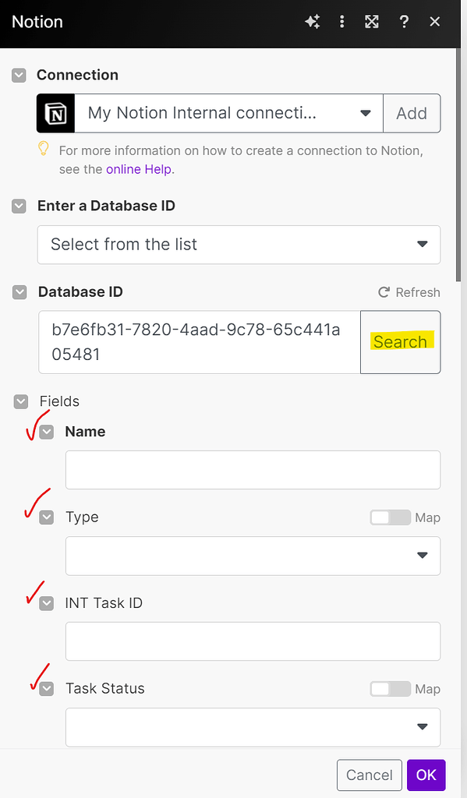Toggle Map mode for the Type field
467x798 pixels.
point(390,517)
